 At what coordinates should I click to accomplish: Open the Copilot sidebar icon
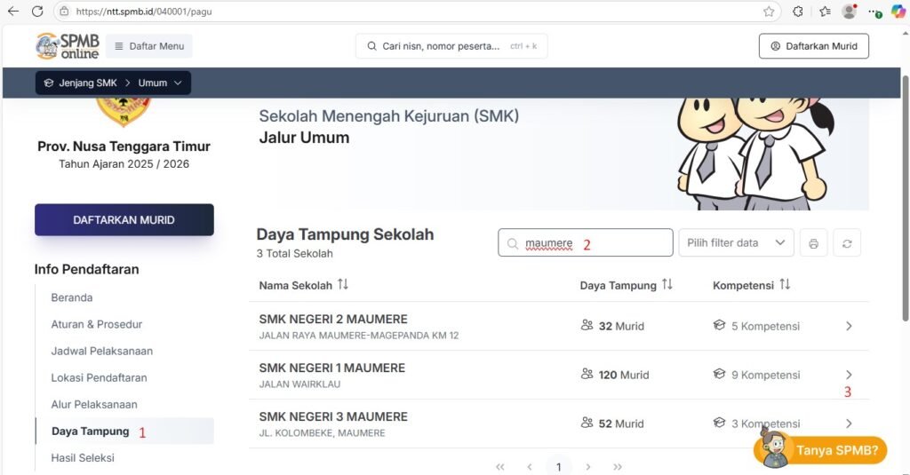coord(898,11)
